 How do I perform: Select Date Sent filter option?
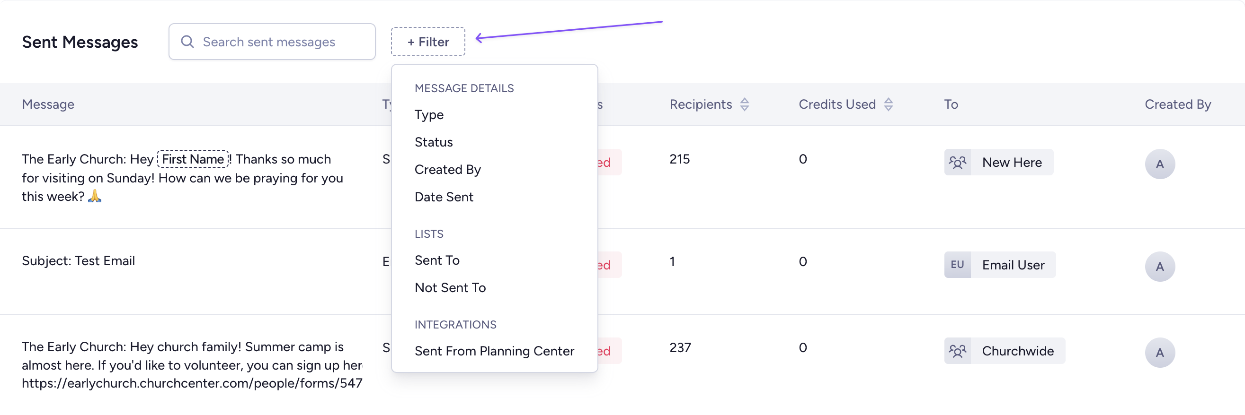tap(444, 198)
